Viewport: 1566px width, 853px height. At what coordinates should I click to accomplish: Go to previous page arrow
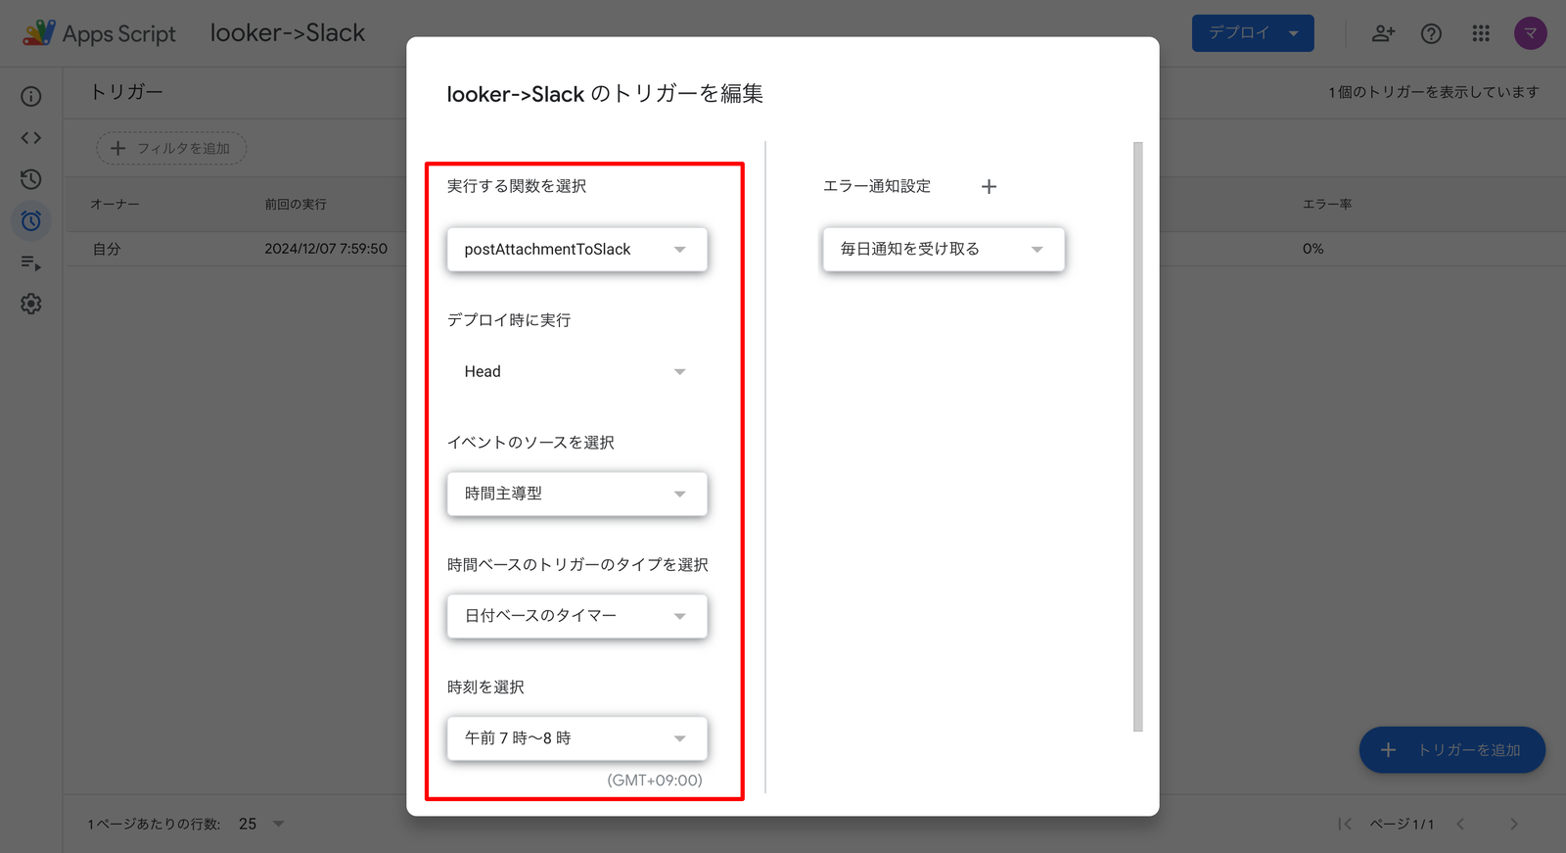(1460, 824)
